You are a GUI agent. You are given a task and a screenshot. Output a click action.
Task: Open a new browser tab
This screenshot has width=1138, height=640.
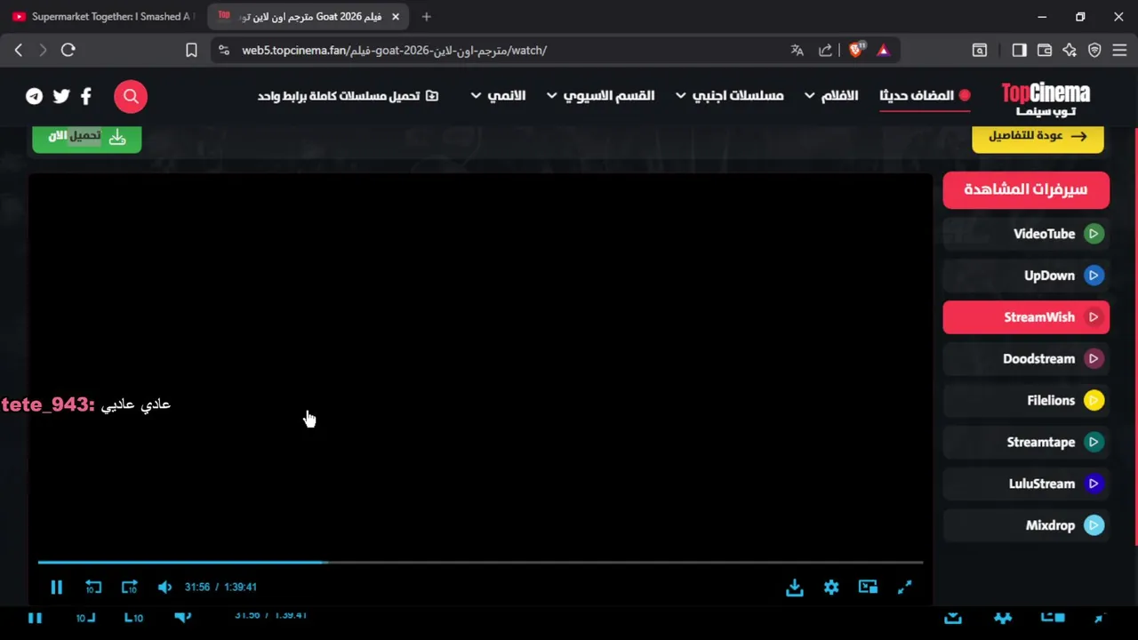427,16
